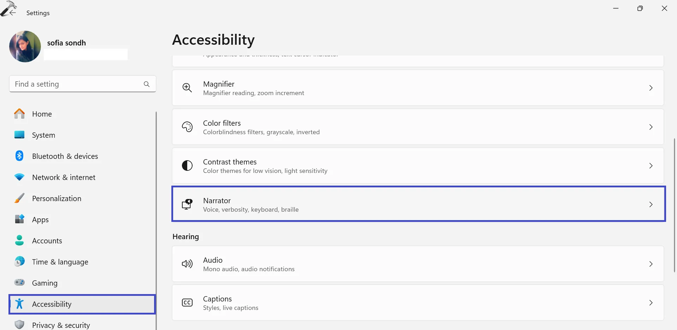Expand the Color filters chevron

[651, 127]
